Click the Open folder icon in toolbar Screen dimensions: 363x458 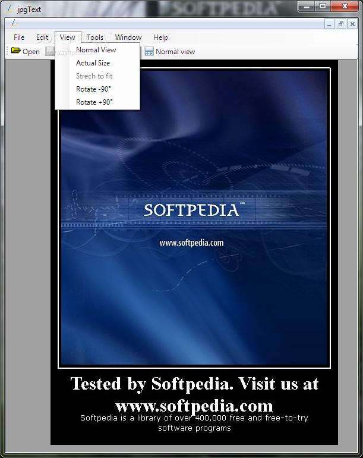coord(16,51)
